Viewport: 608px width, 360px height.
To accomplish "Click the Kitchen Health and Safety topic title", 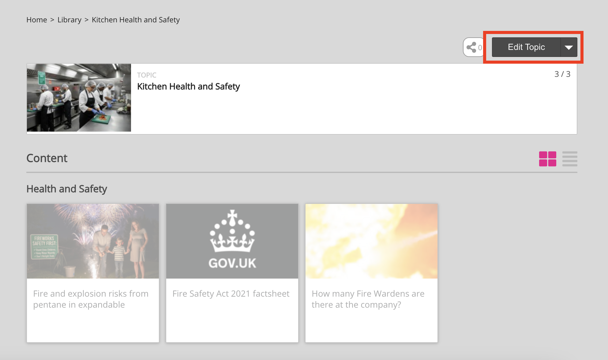I will [x=188, y=87].
